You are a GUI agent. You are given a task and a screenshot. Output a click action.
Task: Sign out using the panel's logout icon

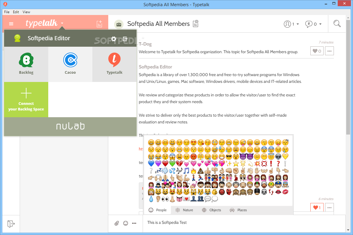coord(125,39)
